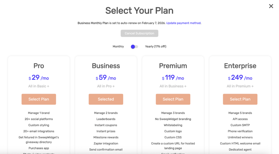Click the API access feature text
This screenshot has width=279, height=154.
tap(240, 119)
